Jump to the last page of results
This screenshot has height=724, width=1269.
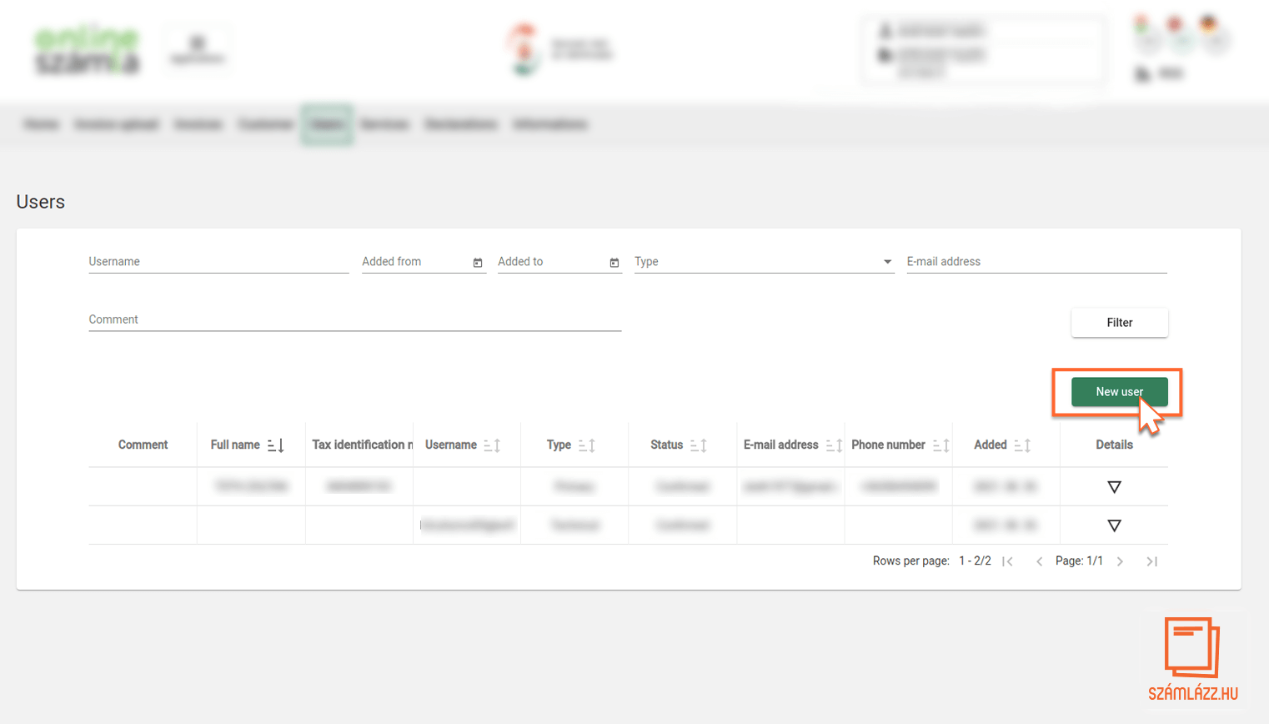coord(1151,561)
